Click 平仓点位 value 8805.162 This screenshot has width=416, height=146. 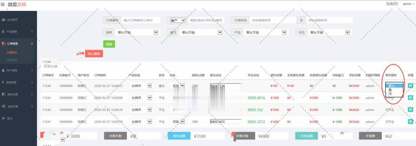(x=255, y=110)
